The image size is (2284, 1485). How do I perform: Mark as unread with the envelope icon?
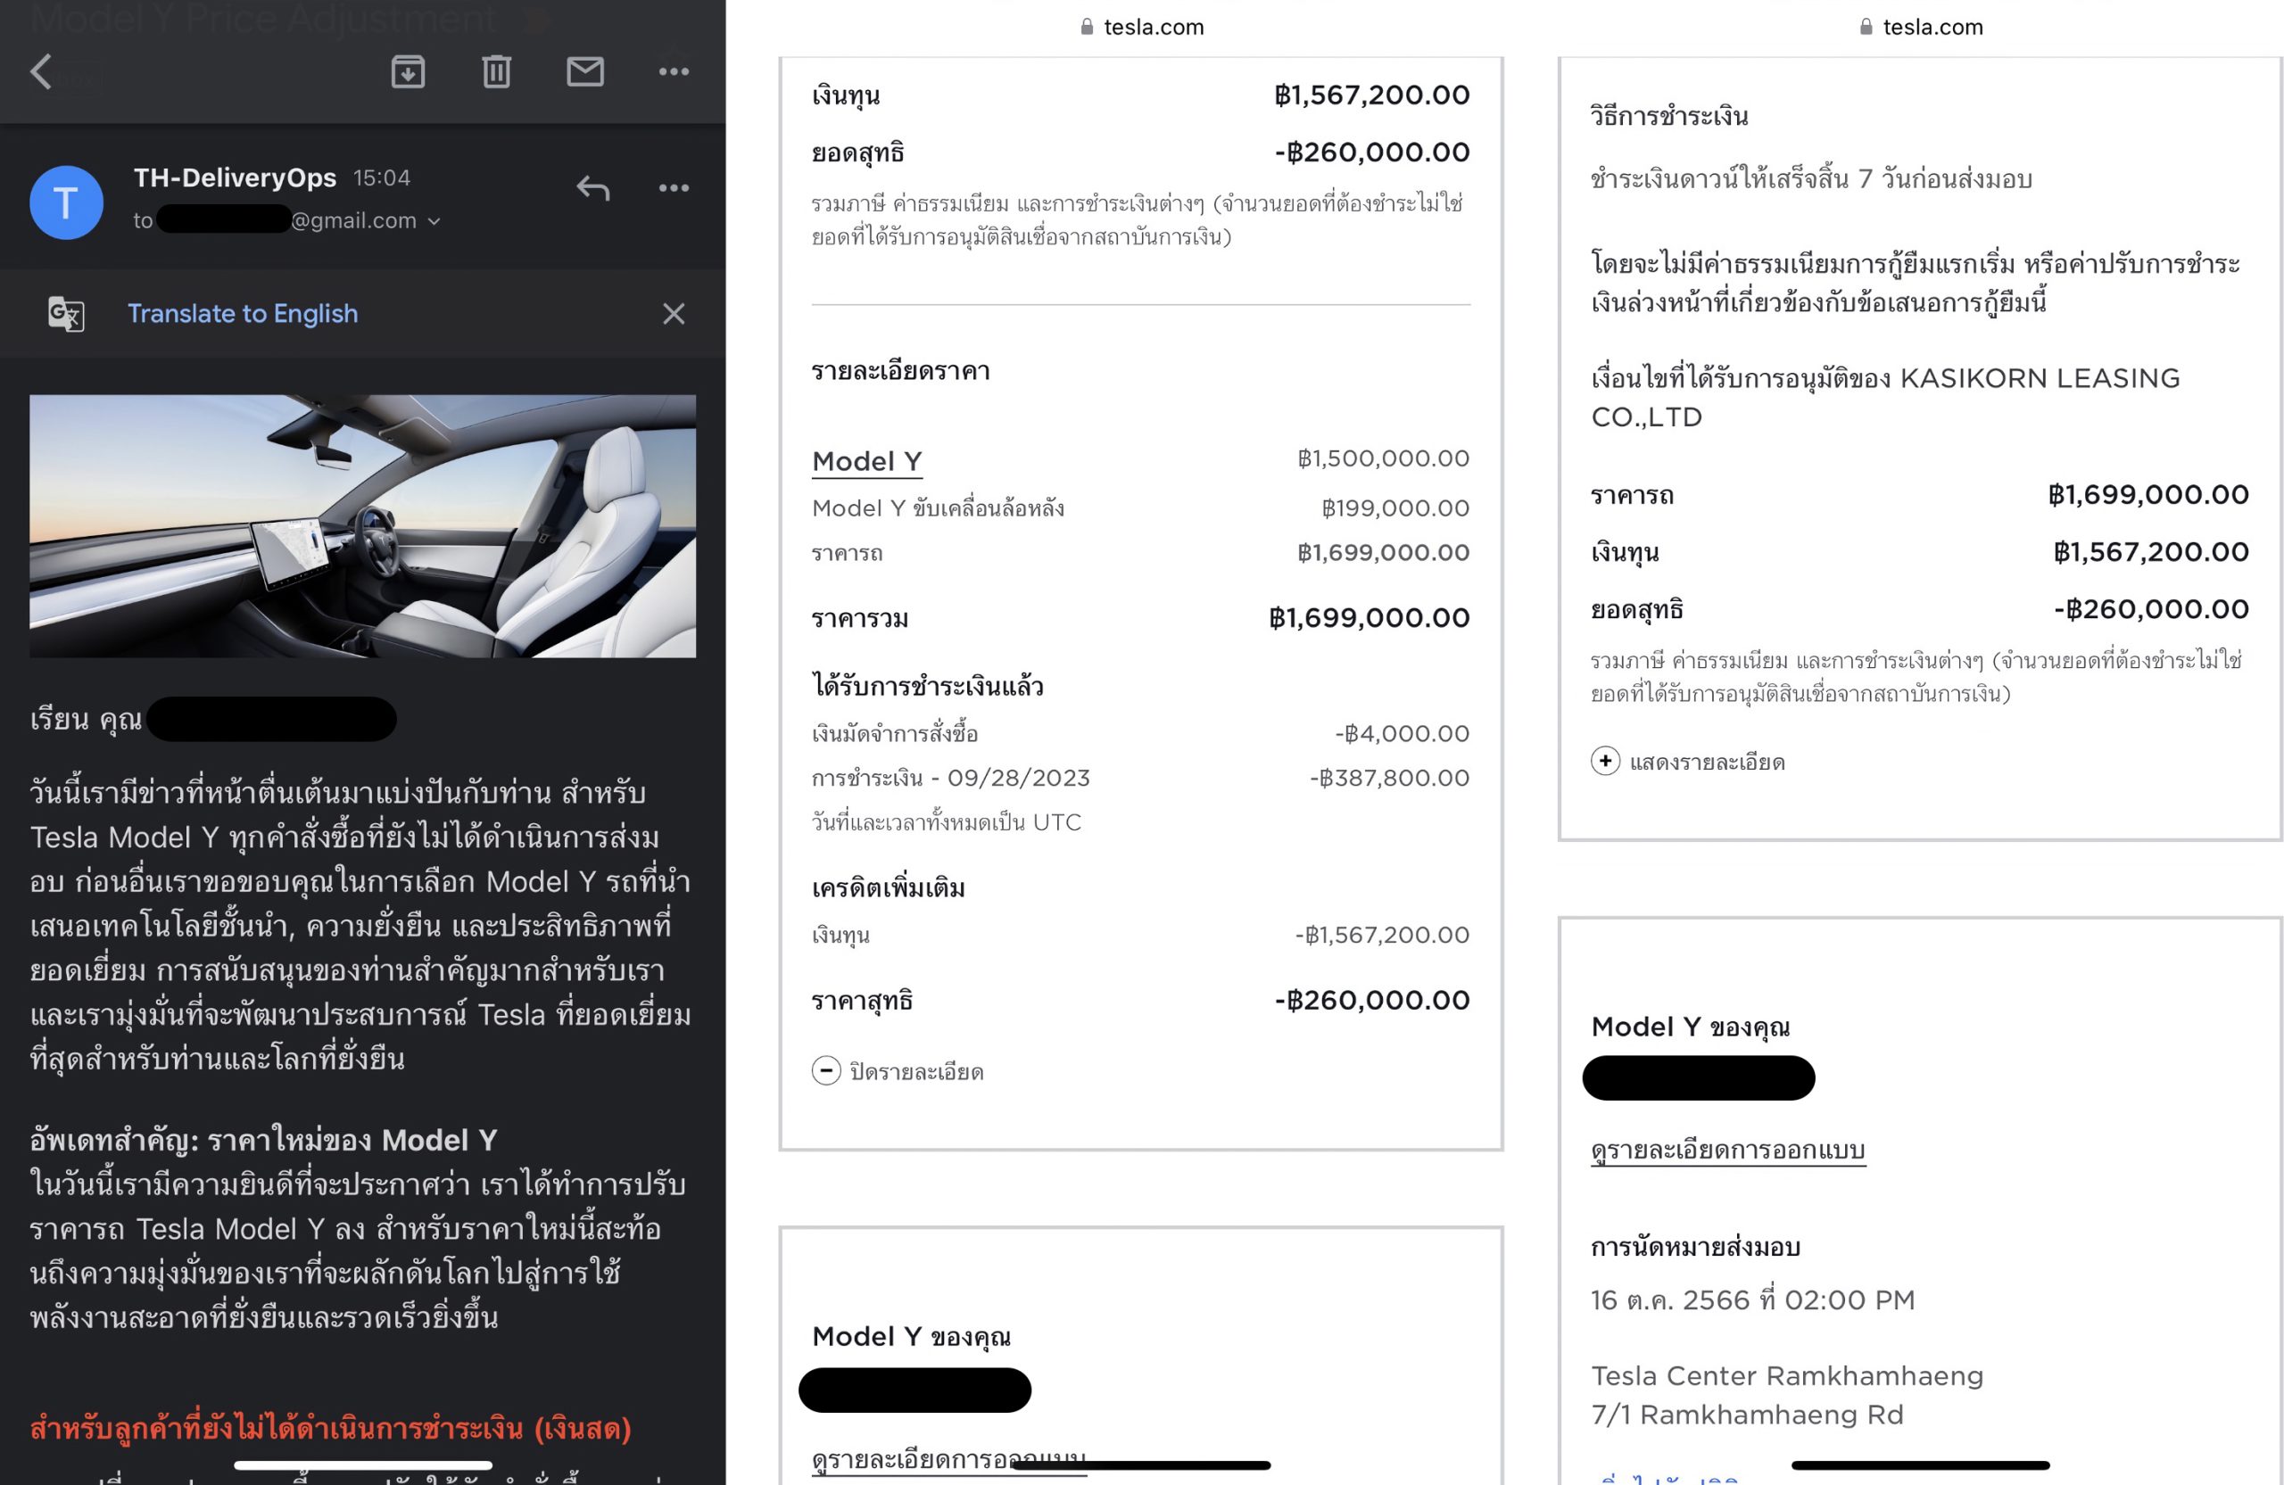(x=584, y=72)
